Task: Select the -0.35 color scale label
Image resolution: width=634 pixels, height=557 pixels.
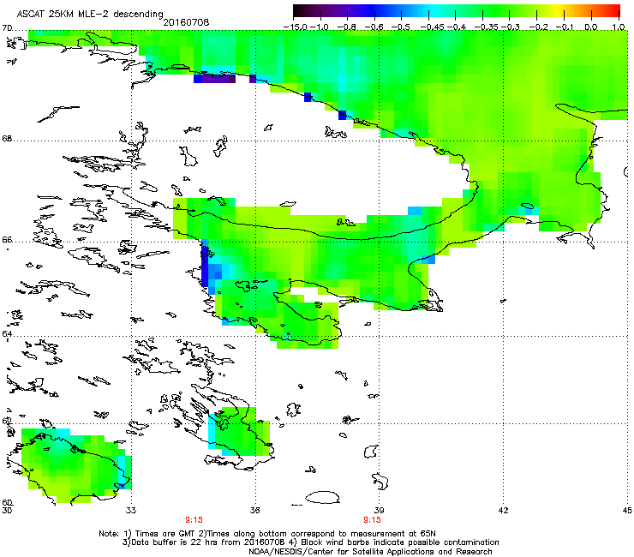Action: [x=487, y=27]
